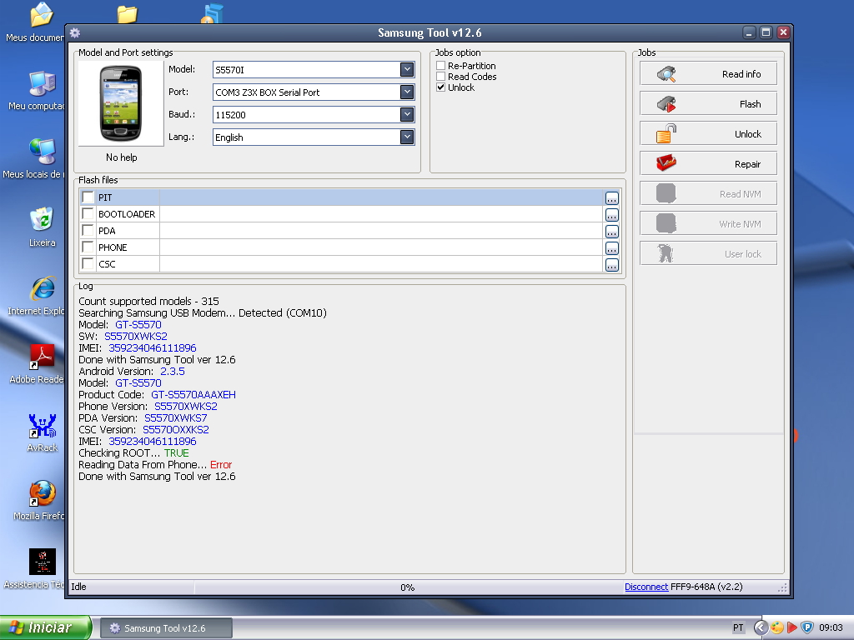The image size is (854, 640).
Task: Browse for PHONE file with ... button
Action: 611,248
